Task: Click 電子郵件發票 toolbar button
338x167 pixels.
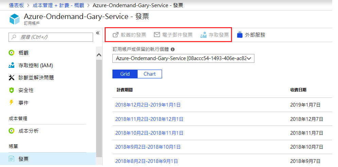Action: click(x=173, y=35)
